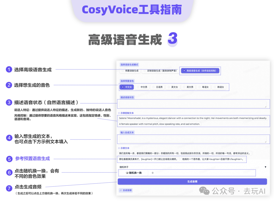Pick the example text 他搞的一个恶作剧
The width and height of the screenshot is (274, 202).
point(213,159)
